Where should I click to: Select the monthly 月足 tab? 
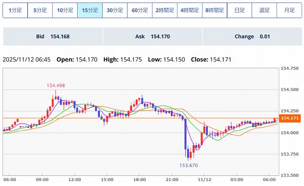click(289, 10)
